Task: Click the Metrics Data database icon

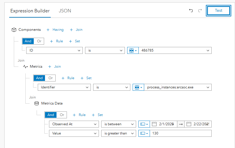Action: [x=37, y=103]
